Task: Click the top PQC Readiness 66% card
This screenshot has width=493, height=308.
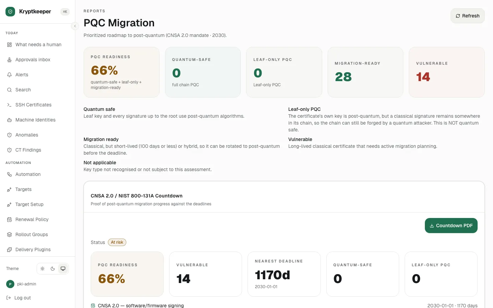Action: 122,72
